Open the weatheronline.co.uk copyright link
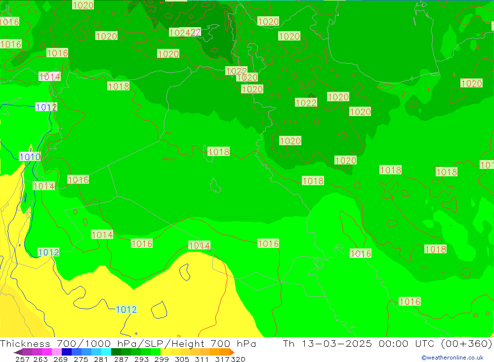The image size is (494, 362). tap(453, 358)
